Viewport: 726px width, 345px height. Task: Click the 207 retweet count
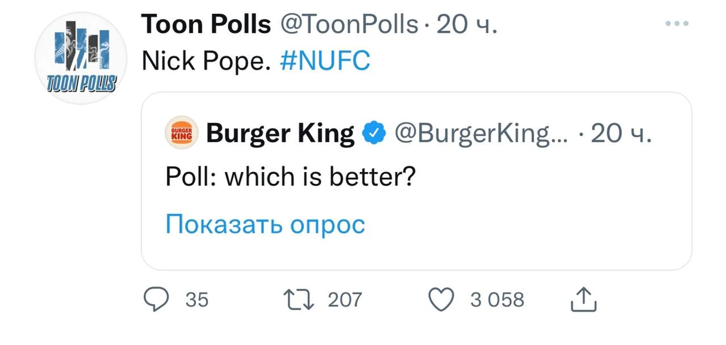(x=345, y=300)
